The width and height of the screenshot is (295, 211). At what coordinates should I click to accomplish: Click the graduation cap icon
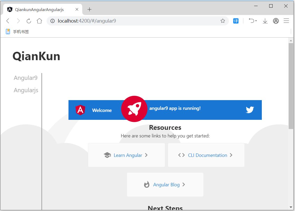tap(107, 155)
